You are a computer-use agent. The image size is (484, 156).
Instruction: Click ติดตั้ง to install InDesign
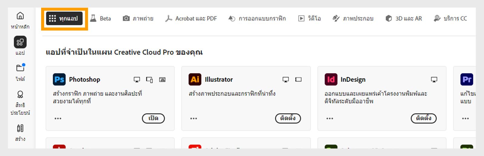point(423,118)
